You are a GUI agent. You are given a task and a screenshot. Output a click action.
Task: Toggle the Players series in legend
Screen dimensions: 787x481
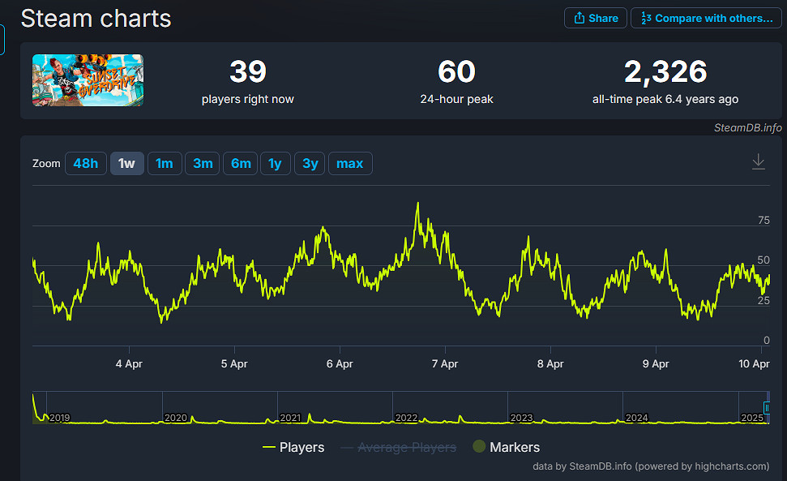tap(293, 447)
